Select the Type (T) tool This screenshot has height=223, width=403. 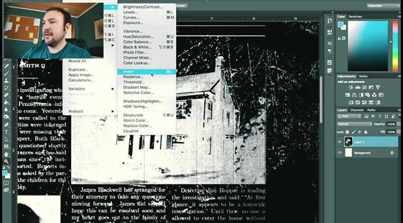6,132
